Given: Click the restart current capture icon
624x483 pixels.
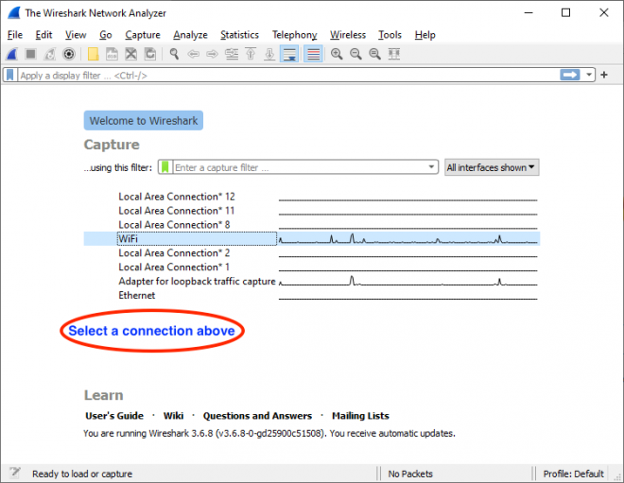Looking at the screenshot, I should 50,54.
